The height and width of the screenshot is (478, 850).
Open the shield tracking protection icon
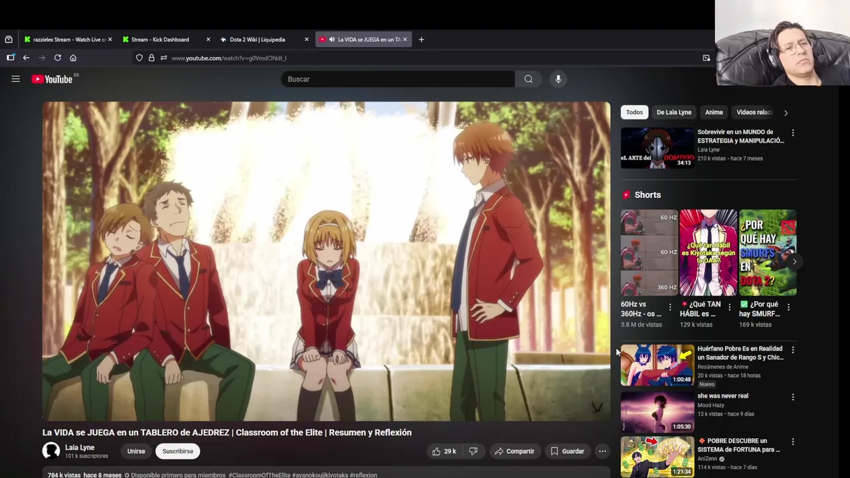139,58
